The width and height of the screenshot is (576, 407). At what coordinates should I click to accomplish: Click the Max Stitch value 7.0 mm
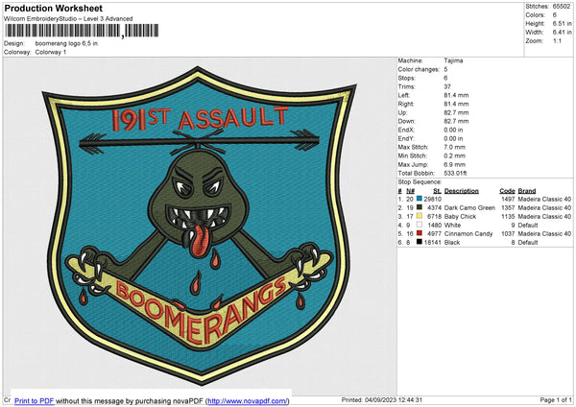tap(454, 147)
